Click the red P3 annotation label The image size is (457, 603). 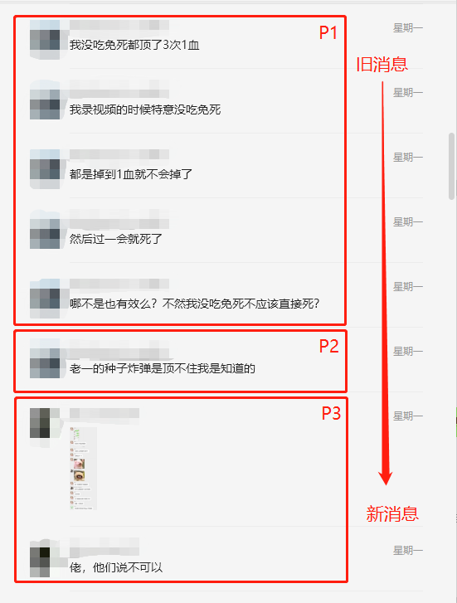[x=331, y=413]
